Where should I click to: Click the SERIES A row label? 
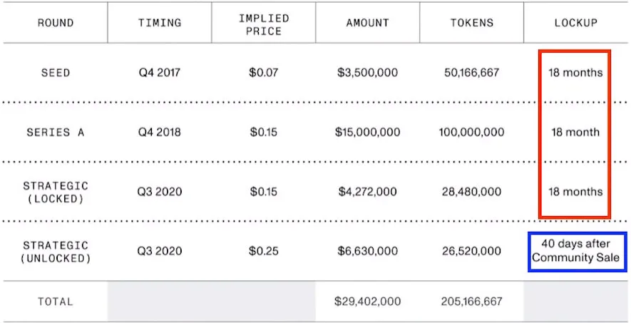pos(55,132)
